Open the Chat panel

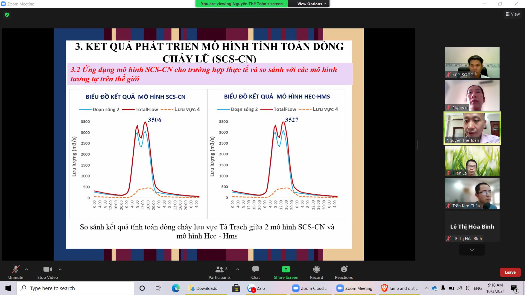(x=255, y=272)
